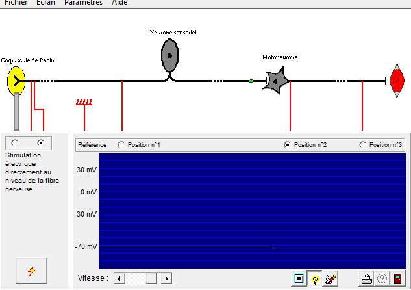Pause the oscilloscope recording
The width and height of the screenshot is (411, 290).
click(299, 278)
